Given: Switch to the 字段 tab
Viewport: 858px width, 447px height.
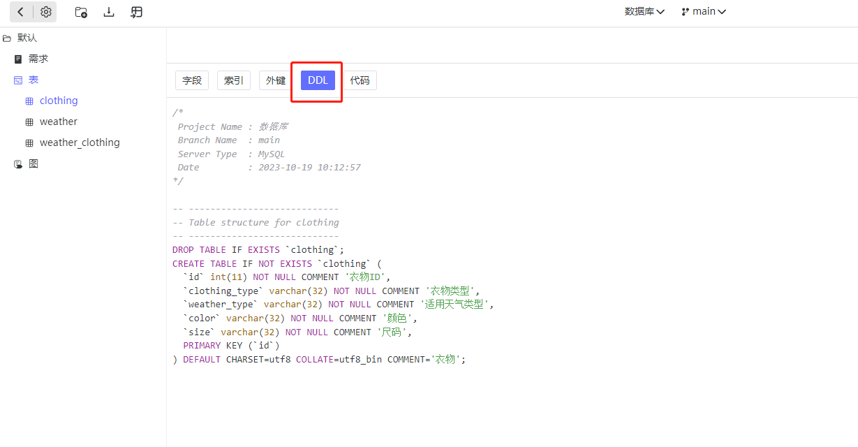Looking at the screenshot, I should [x=191, y=80].
